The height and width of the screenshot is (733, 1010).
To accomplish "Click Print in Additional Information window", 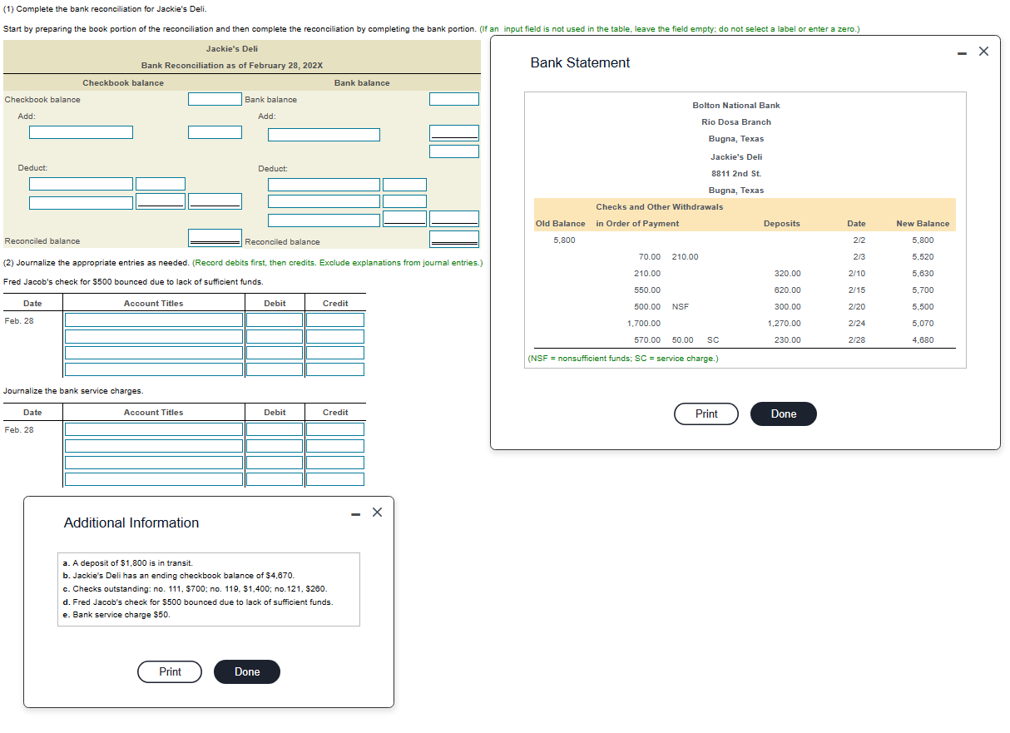I will tap(170, 671).
